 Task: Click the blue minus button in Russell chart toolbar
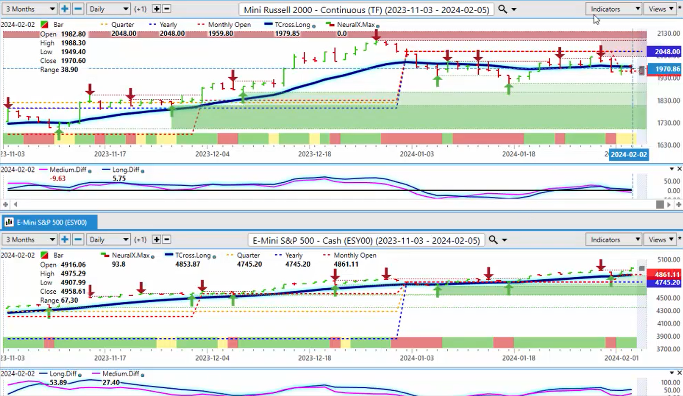(x=78, y=9)
